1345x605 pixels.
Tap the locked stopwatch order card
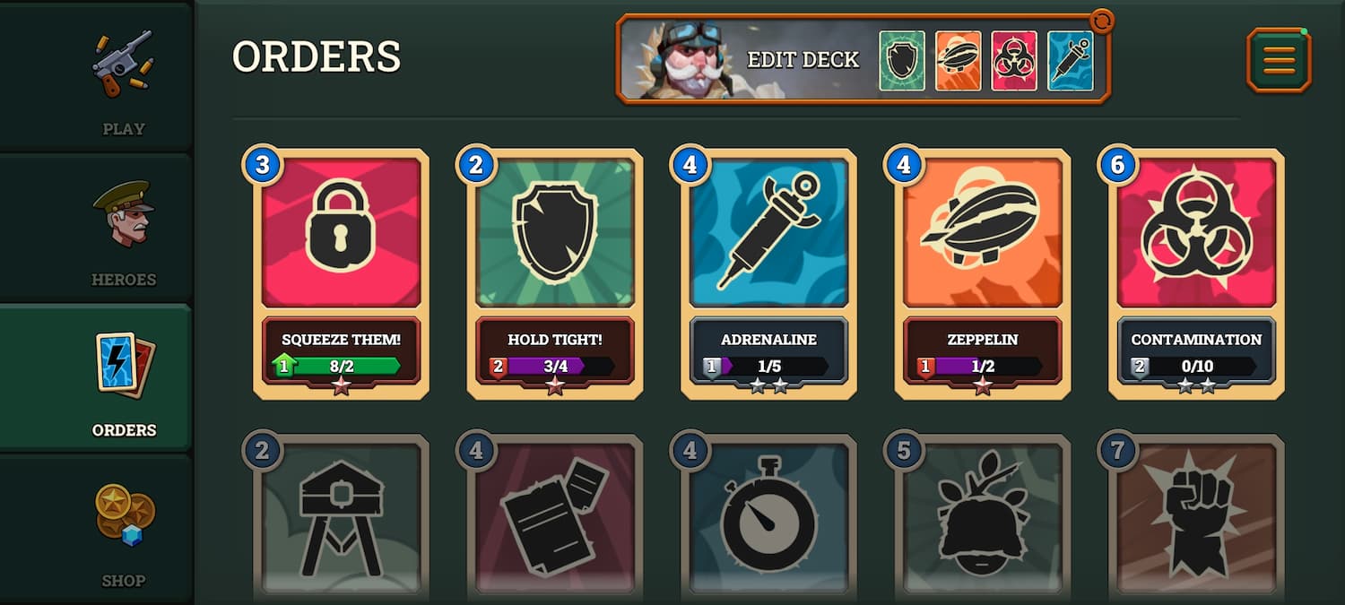point(768,520)
